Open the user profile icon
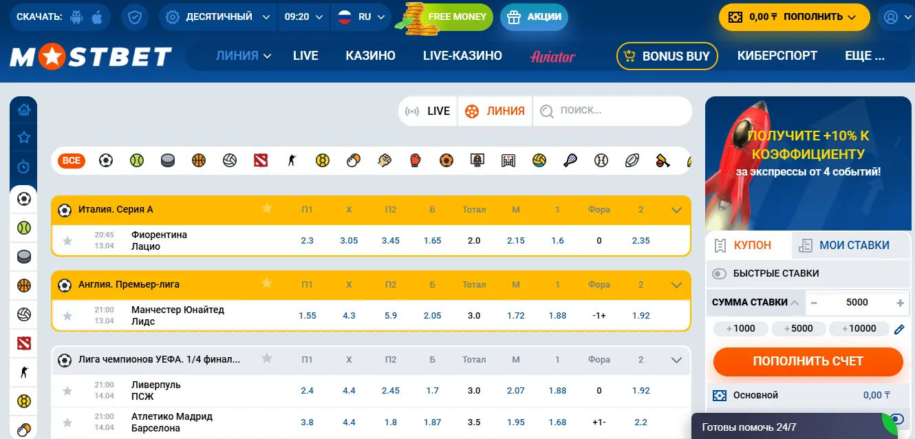Screen dimensions: 915x439 tap(891, 17)
